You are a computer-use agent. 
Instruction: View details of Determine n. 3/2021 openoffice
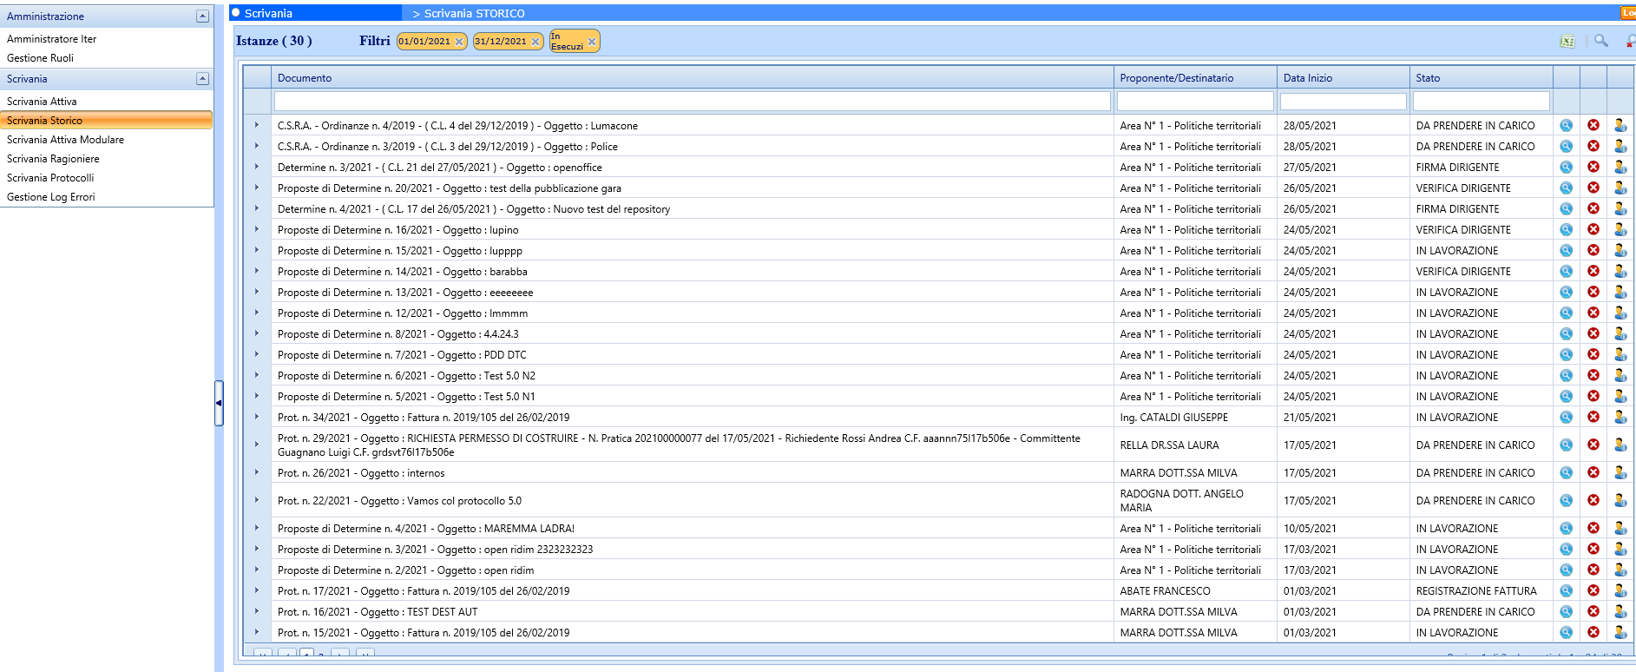pyautogui.click(x=1567, y=167)
